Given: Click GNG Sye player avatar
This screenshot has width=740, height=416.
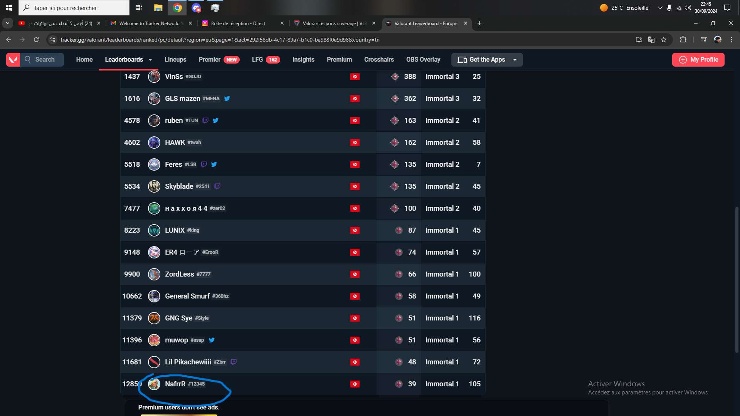Looking at the screenshot, I should tap(154, 318).
